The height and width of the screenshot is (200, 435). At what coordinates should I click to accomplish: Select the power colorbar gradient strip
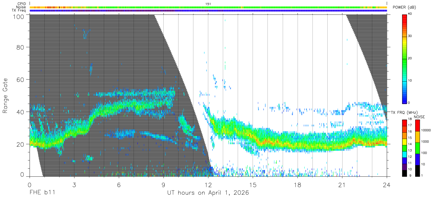(x=405, y=59)
